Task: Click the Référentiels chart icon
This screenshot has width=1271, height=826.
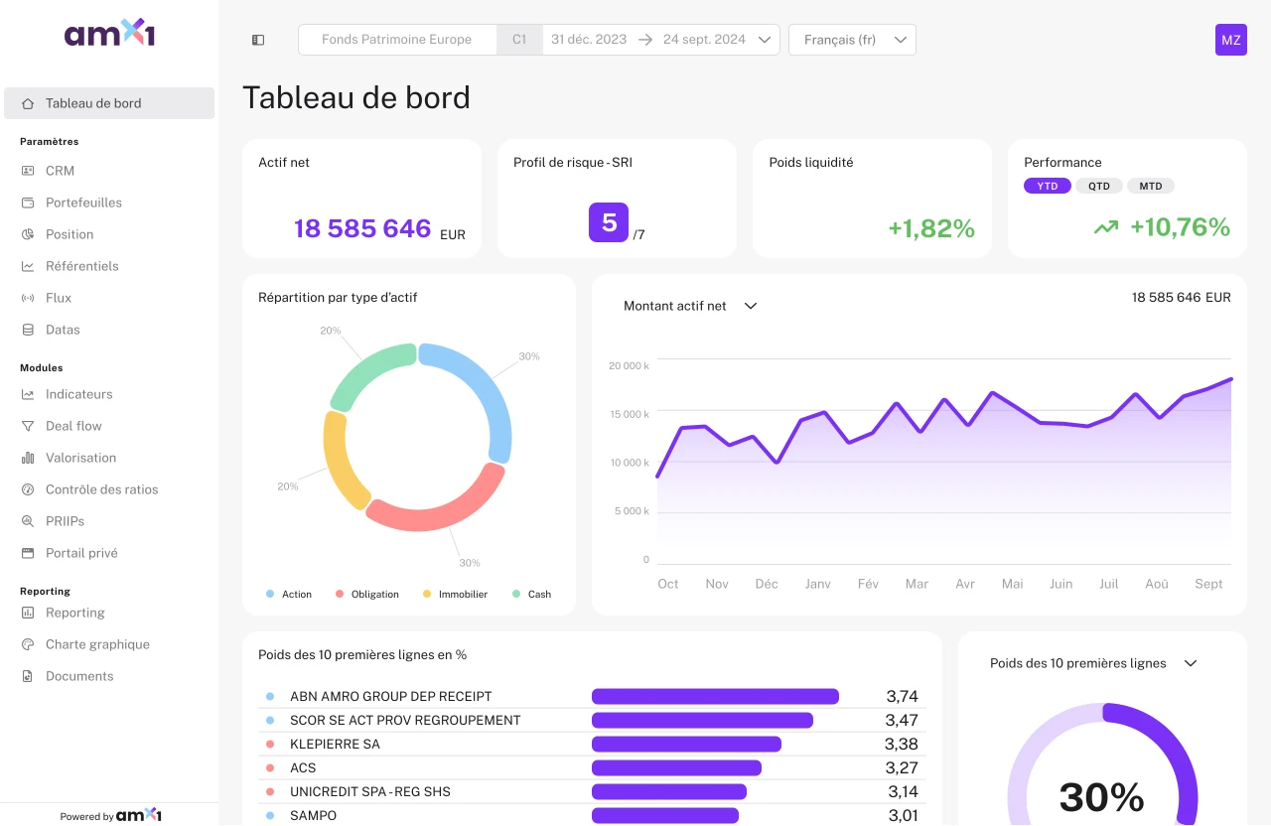Action: coord(28,266)
